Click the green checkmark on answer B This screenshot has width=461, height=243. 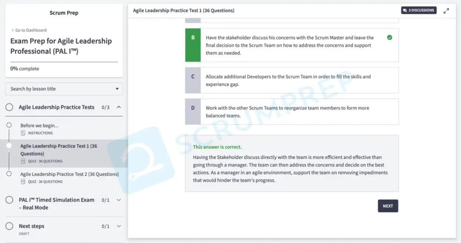[x=389, y=37]
